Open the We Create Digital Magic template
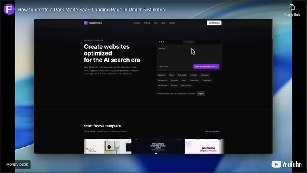 (204, 146)
